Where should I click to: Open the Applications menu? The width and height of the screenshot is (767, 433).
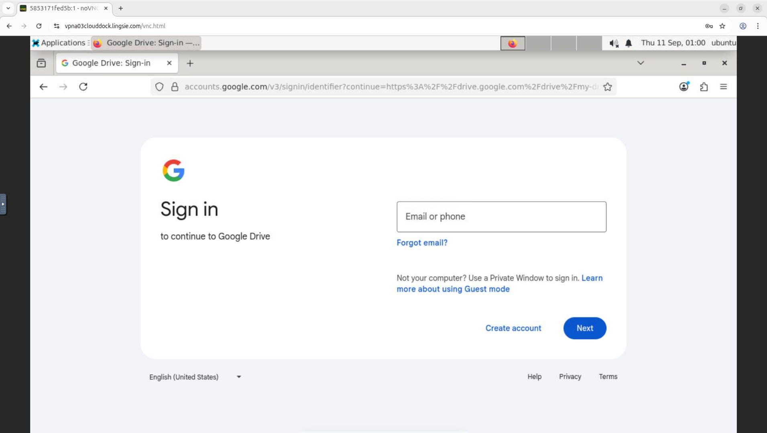pos(60,43)
